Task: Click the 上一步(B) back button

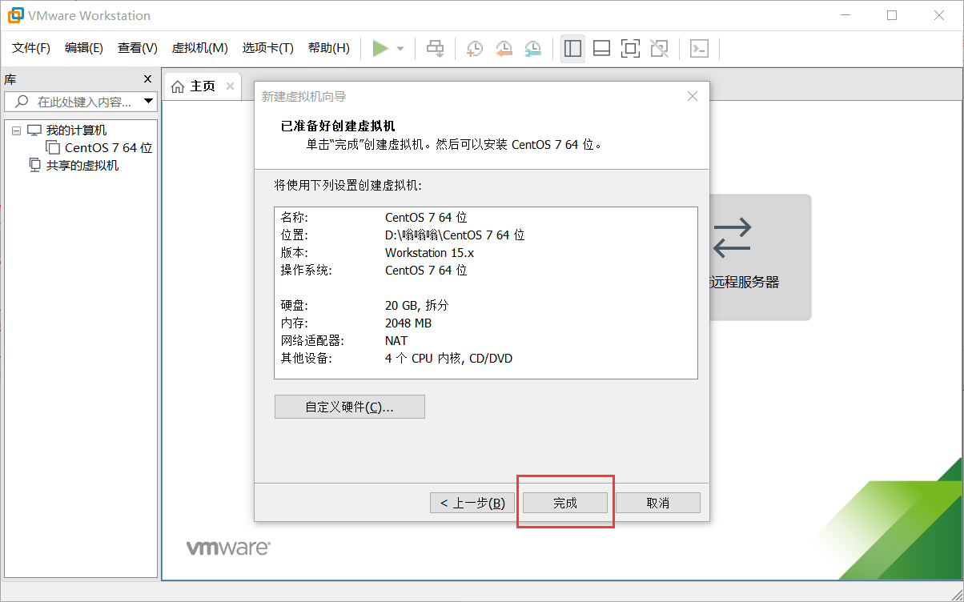Action: (x=472, y=503)
